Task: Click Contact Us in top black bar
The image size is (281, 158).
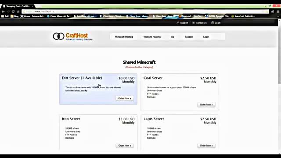Action: (199, 23)
